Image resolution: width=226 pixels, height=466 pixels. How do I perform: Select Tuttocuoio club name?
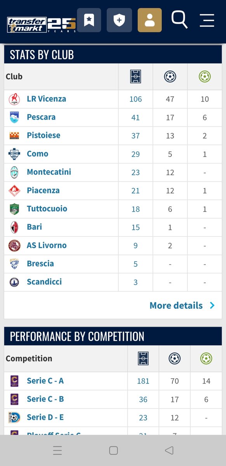(47, 209)
